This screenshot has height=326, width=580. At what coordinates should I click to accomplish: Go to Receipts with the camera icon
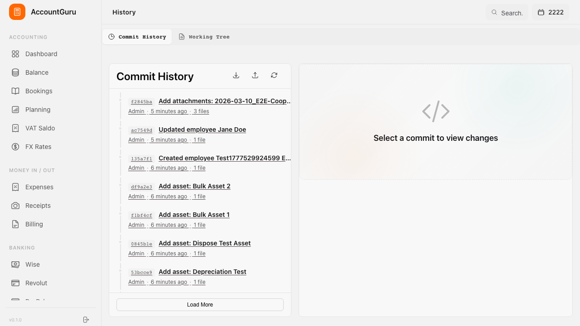tap(50, 206)
